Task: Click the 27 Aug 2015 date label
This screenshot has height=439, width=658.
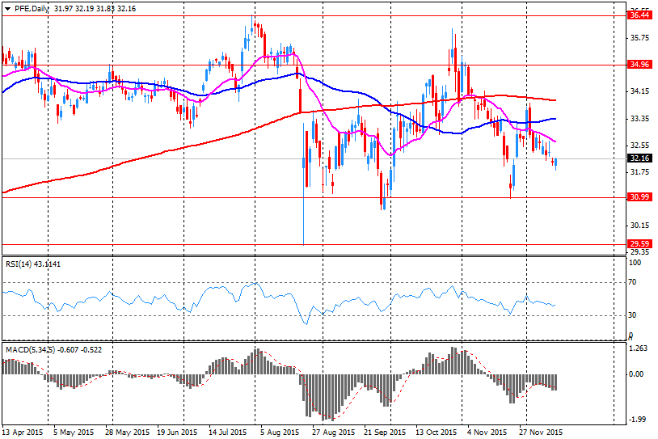Action: (x=333, y=432)
